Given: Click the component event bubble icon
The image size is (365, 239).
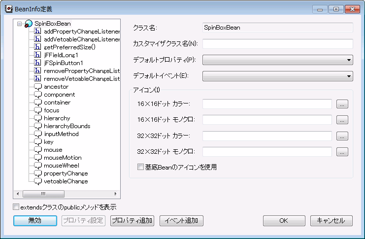Looking at the screenshot, I should click(38, 95).
